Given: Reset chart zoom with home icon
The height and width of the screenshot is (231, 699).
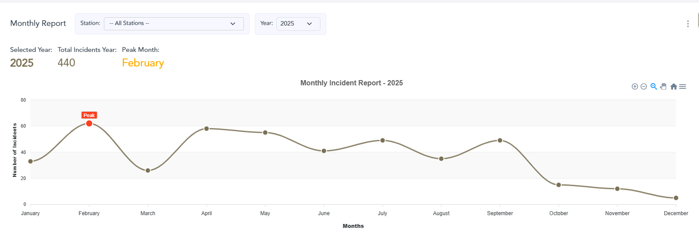Looking at the screenshot, I should click(x=673, y=87).
